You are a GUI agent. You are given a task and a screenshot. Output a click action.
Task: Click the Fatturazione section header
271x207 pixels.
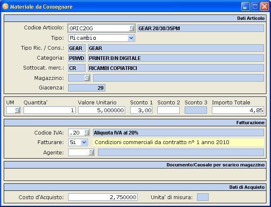click(x=135, y=123)
